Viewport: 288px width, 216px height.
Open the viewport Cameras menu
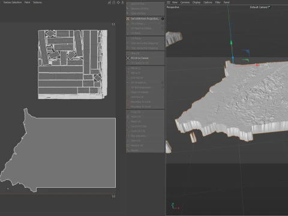(x=185, y=2)
